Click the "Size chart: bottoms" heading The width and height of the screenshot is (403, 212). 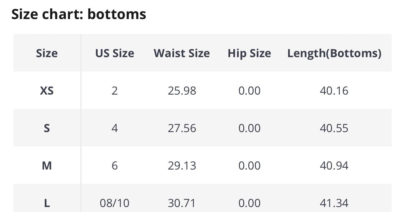pos(79,14)
